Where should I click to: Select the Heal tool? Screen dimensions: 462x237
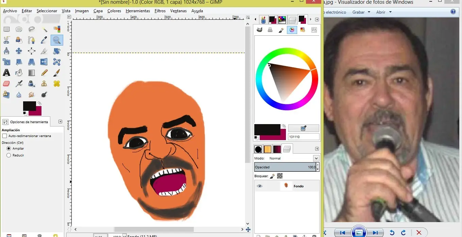[56, 84]
